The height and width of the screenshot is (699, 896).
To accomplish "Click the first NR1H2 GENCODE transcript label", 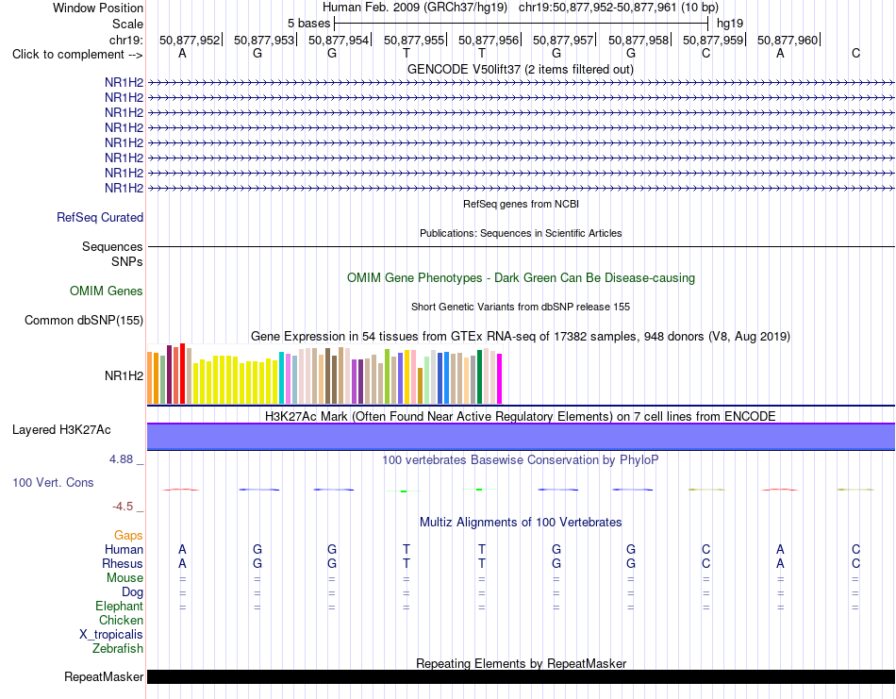I will pyautogui.click(x=124, y=83).
